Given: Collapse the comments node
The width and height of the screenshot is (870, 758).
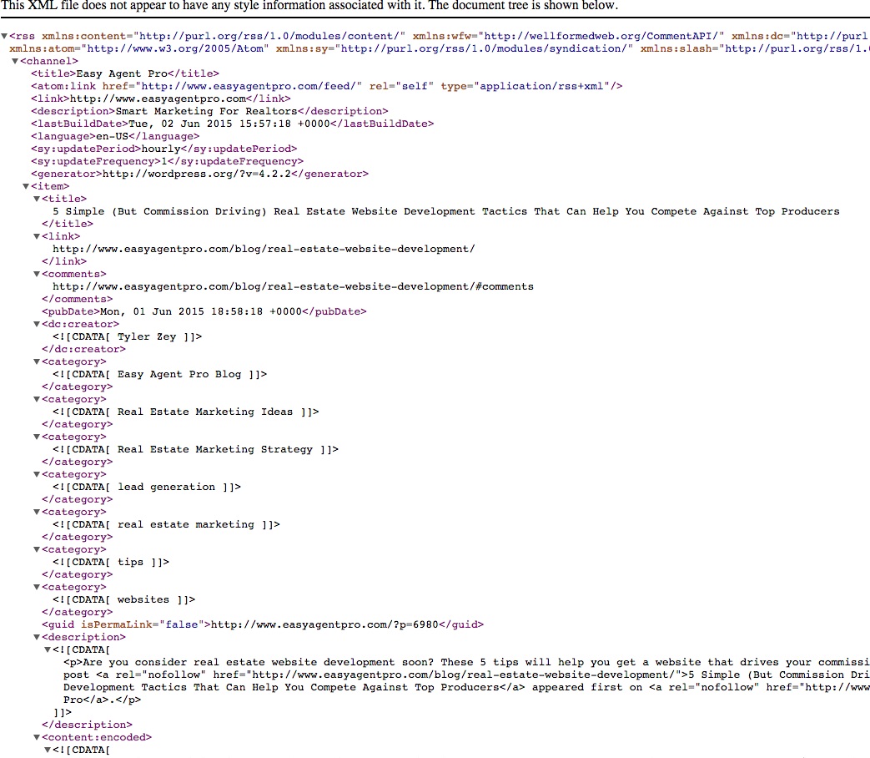Looking at the screenshot, I should (x=37, y=275).
